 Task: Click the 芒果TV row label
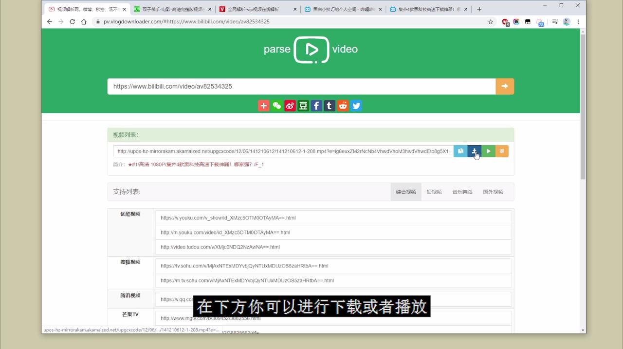coord(130,315)
